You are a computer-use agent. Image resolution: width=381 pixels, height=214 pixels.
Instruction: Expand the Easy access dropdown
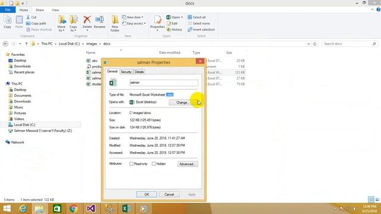coord(134,24)
